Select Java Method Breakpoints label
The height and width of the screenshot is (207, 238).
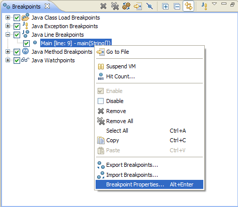(x=62, y=52)
